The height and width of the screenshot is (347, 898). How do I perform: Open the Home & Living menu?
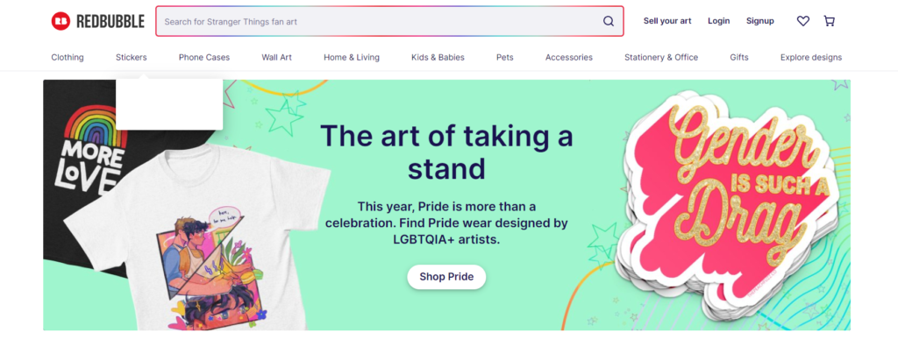pos(352,57)
